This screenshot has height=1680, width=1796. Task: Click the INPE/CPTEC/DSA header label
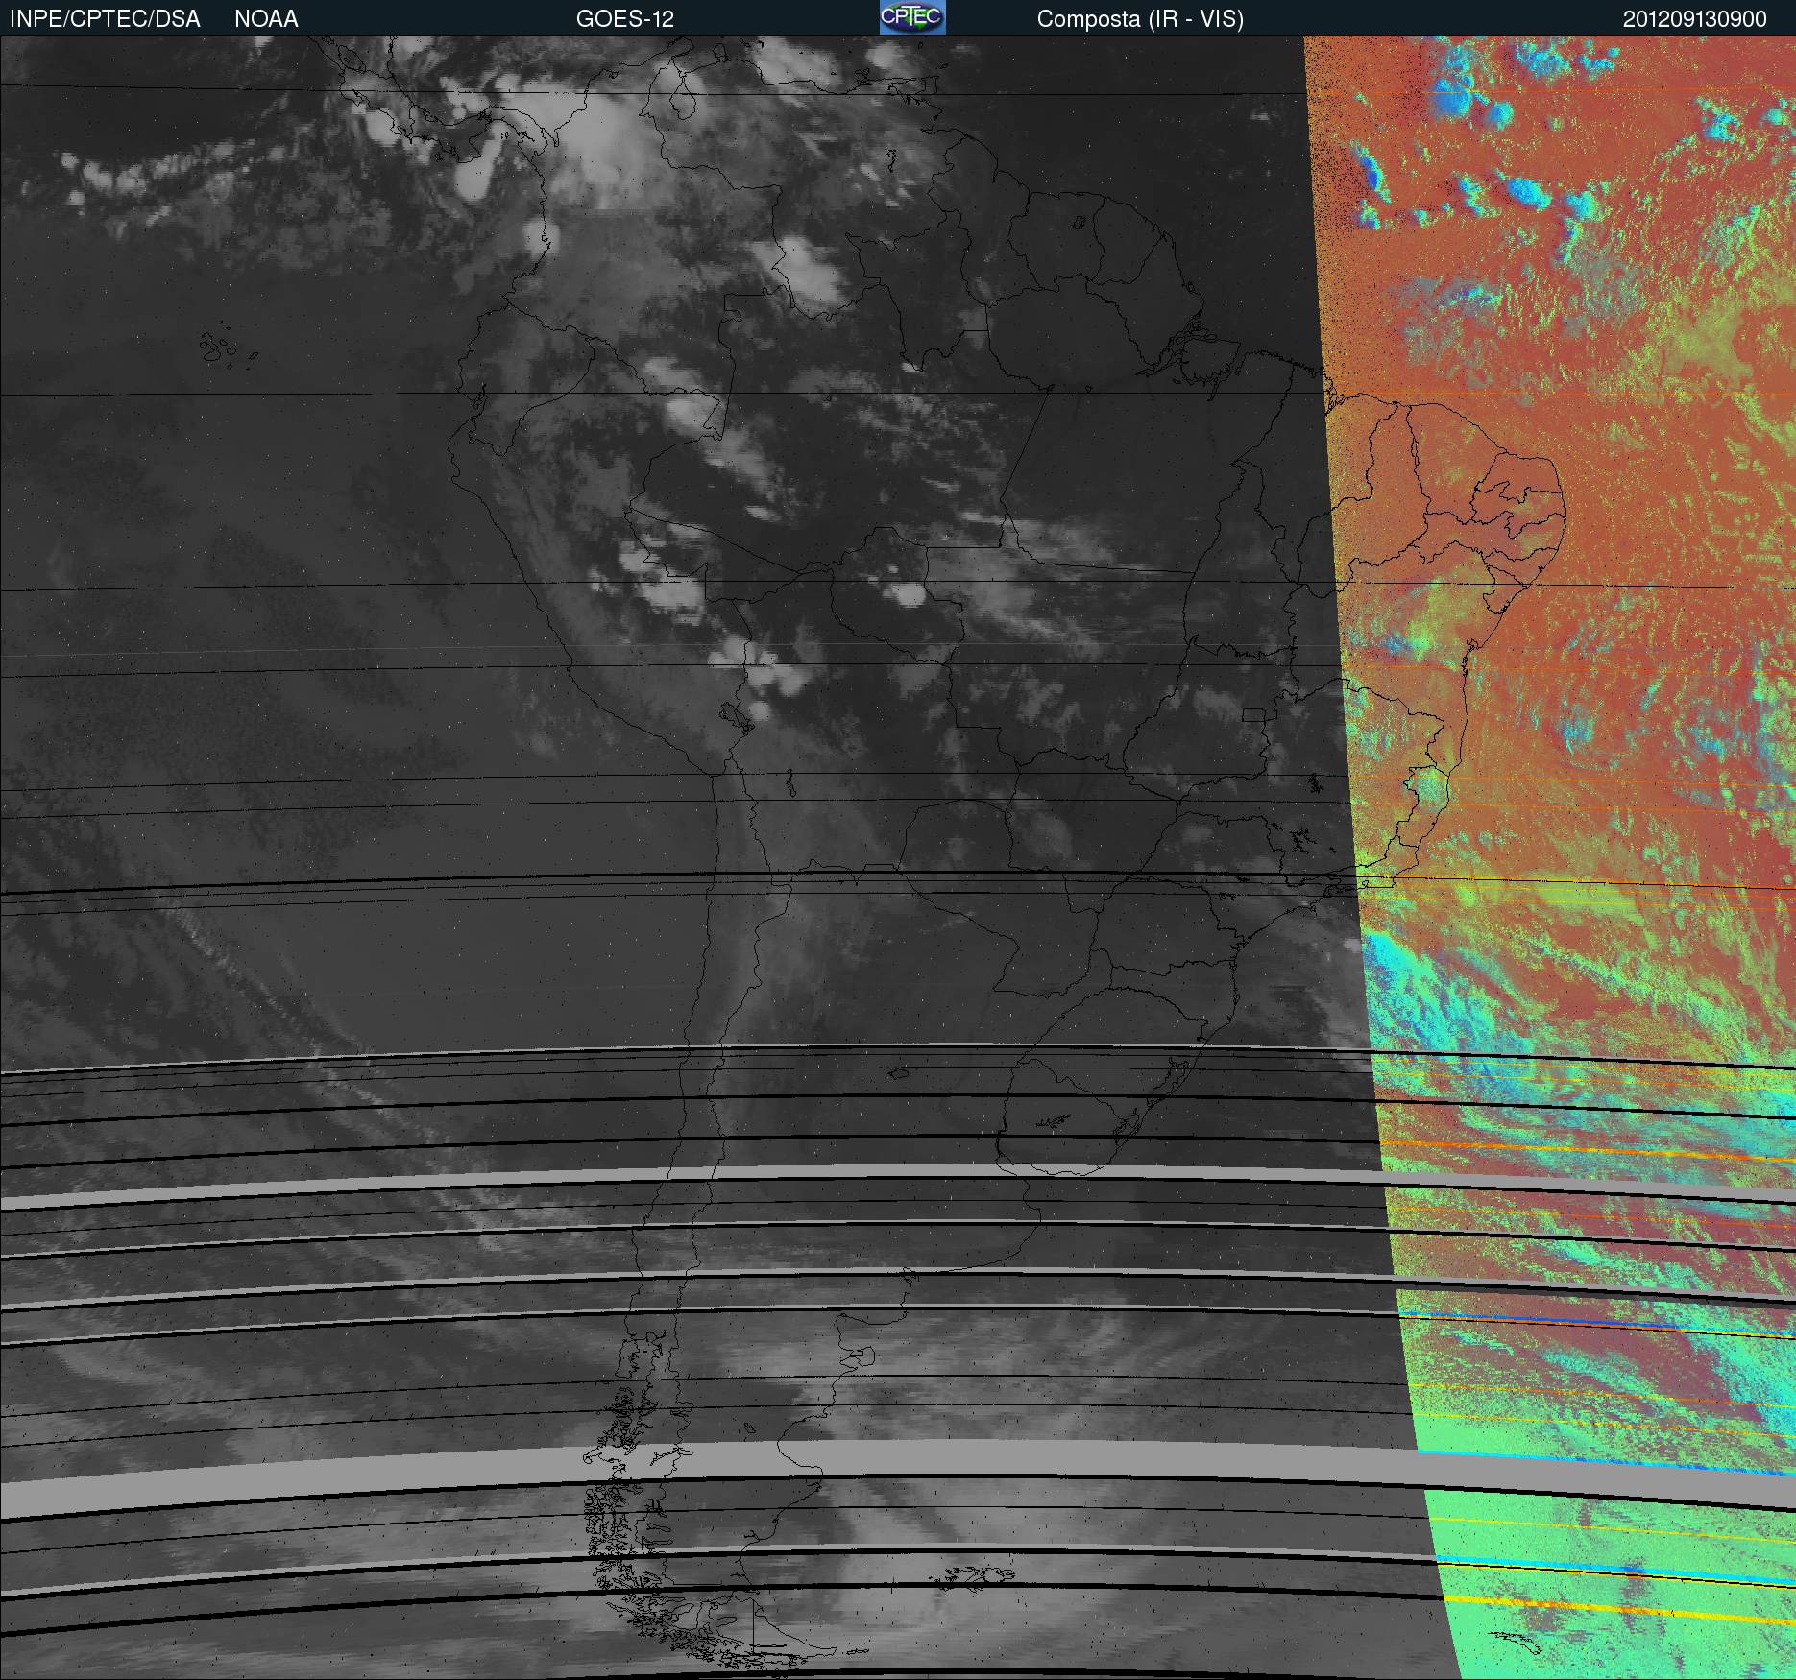point(105,19)
